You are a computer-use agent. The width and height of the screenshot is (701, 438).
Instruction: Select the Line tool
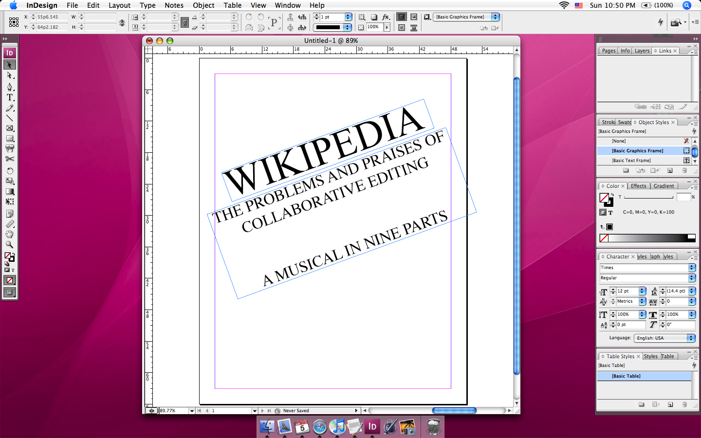[10, 118]
